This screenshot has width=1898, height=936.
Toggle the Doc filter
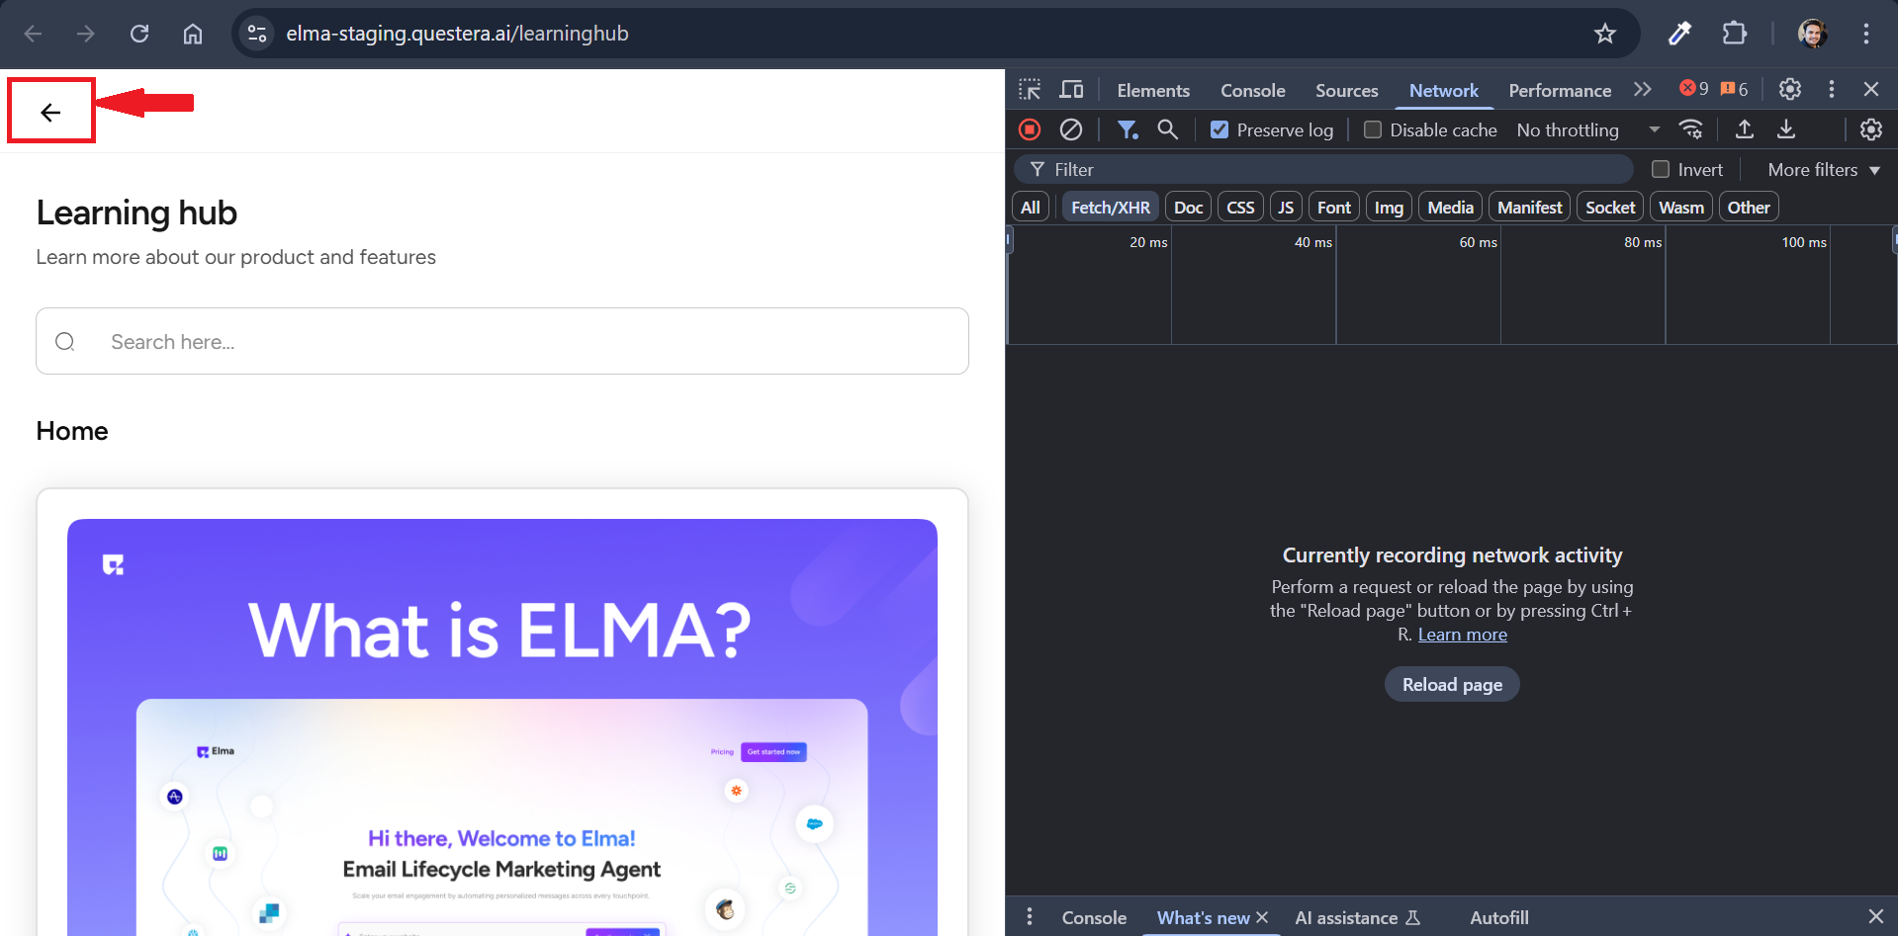point(1188,208)
